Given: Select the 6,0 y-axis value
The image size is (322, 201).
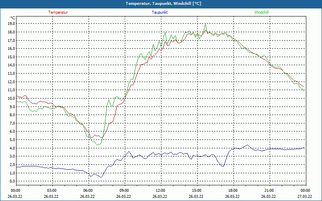Looking at the screenshot, I should pos(12,131).
